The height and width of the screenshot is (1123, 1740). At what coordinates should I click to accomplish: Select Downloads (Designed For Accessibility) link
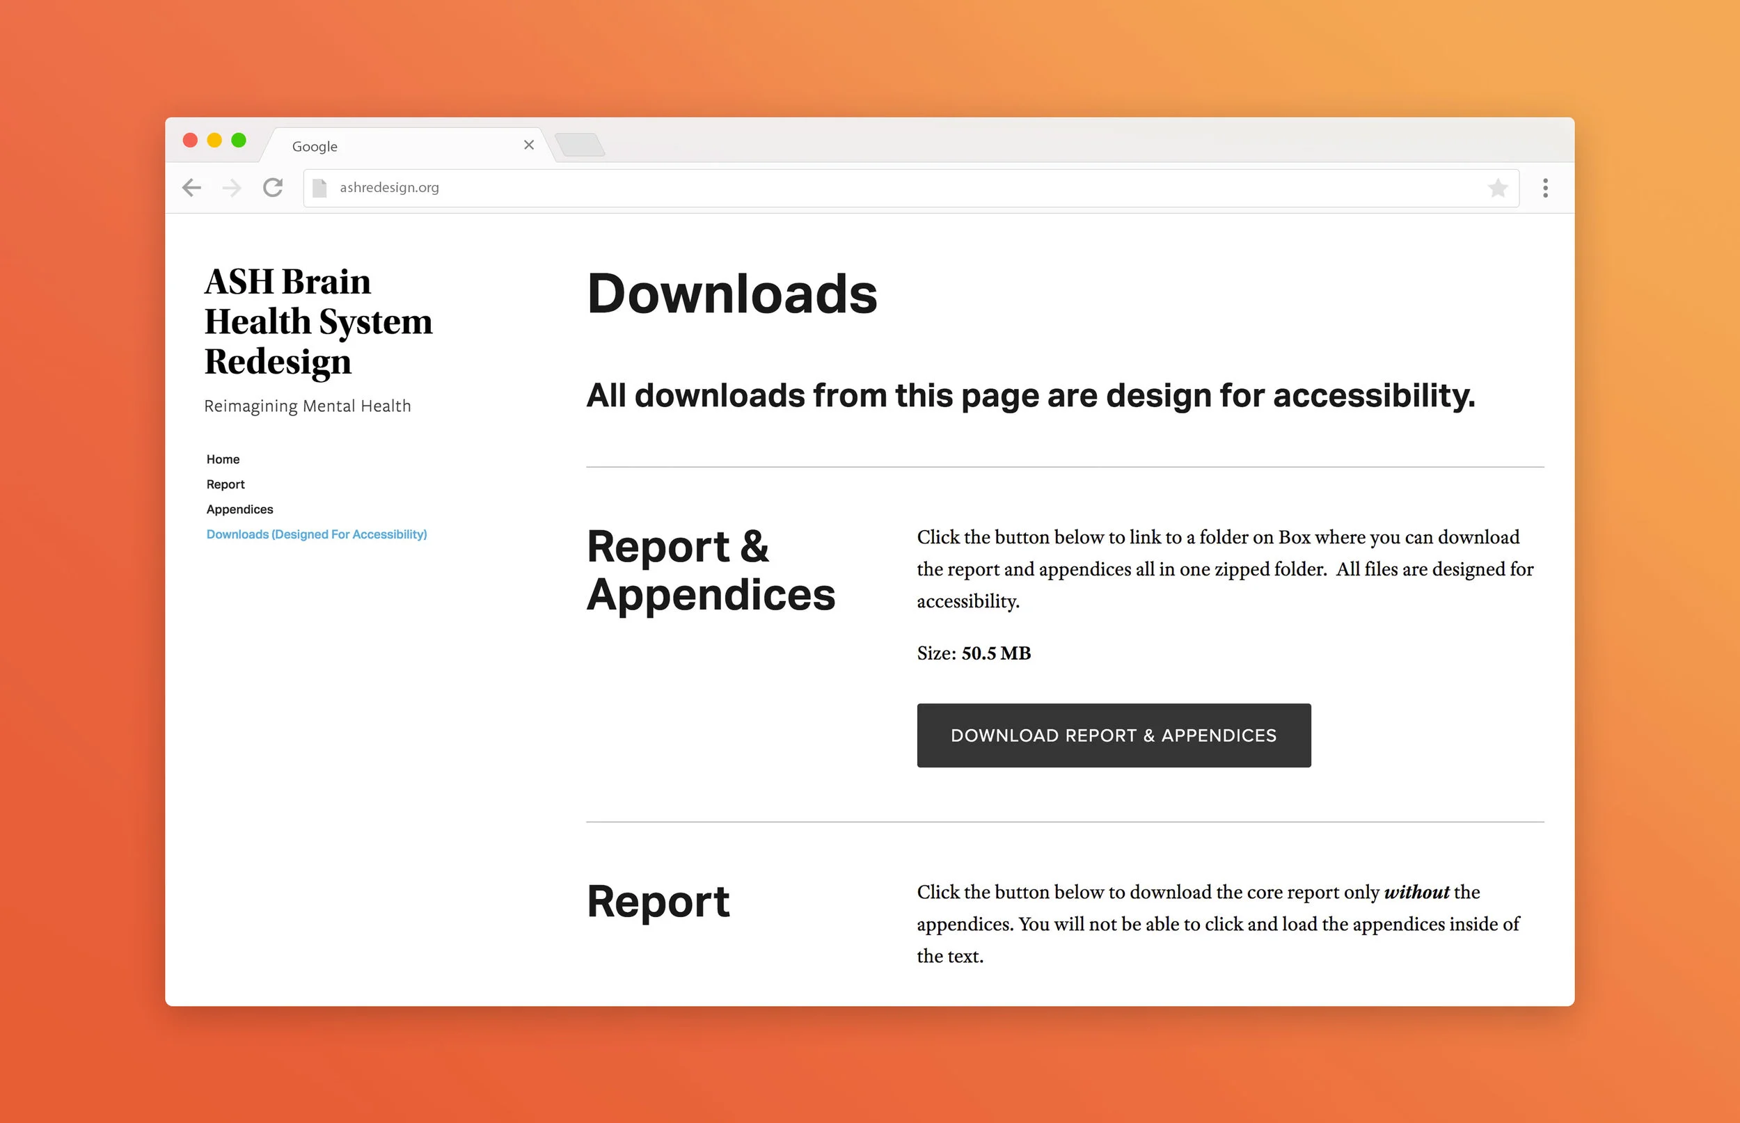pyautogui.click(x=317, y=534)
